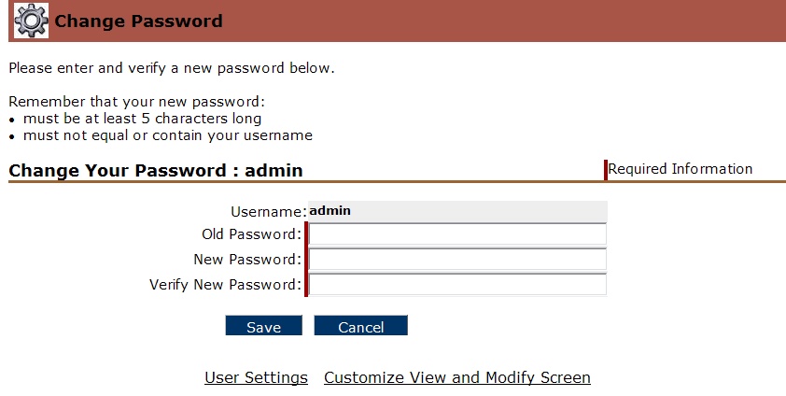This screenshot has height=396, width=786.
Task: Click the Verify New Password label
Action: (x=225, y=285)
